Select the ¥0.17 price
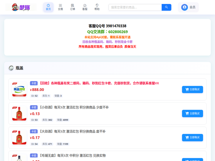Viewport: 215px width, 161px height. pos(35,138)
